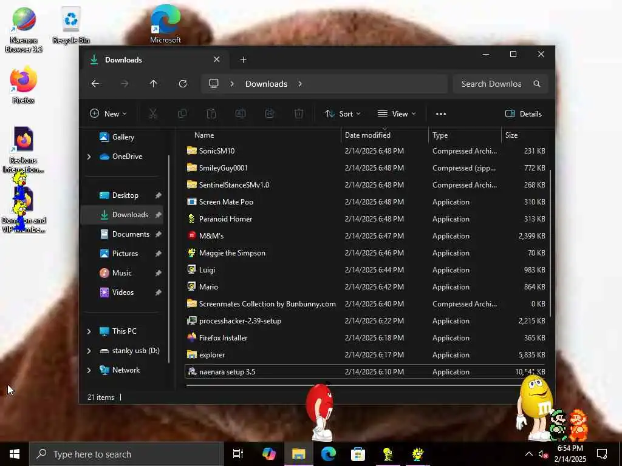The width and height of the screenshot is (622, 466).
Task: Go back with the left arrow
Action: point(95,84)
